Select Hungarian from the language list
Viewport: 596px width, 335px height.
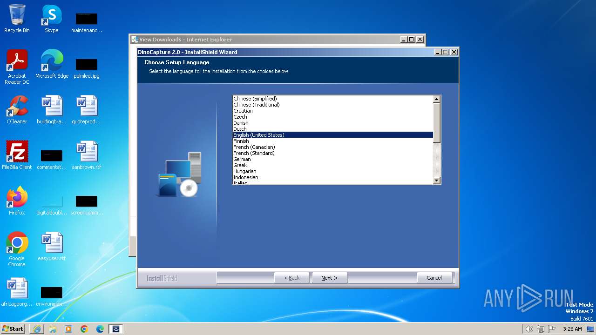click(x=333, y=171)
